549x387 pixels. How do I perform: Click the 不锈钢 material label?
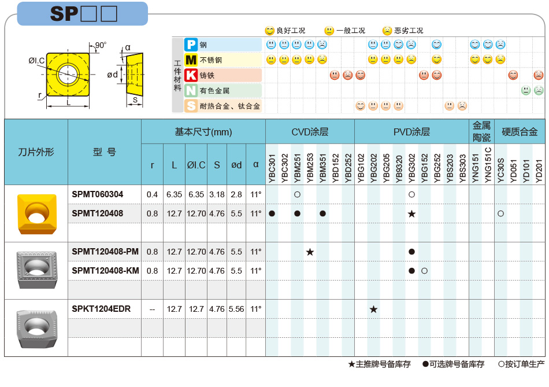[x=211, y=60]
